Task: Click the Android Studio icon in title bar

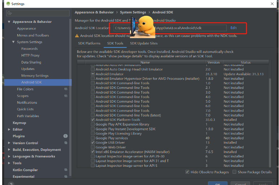Action: tap(8, 4)
